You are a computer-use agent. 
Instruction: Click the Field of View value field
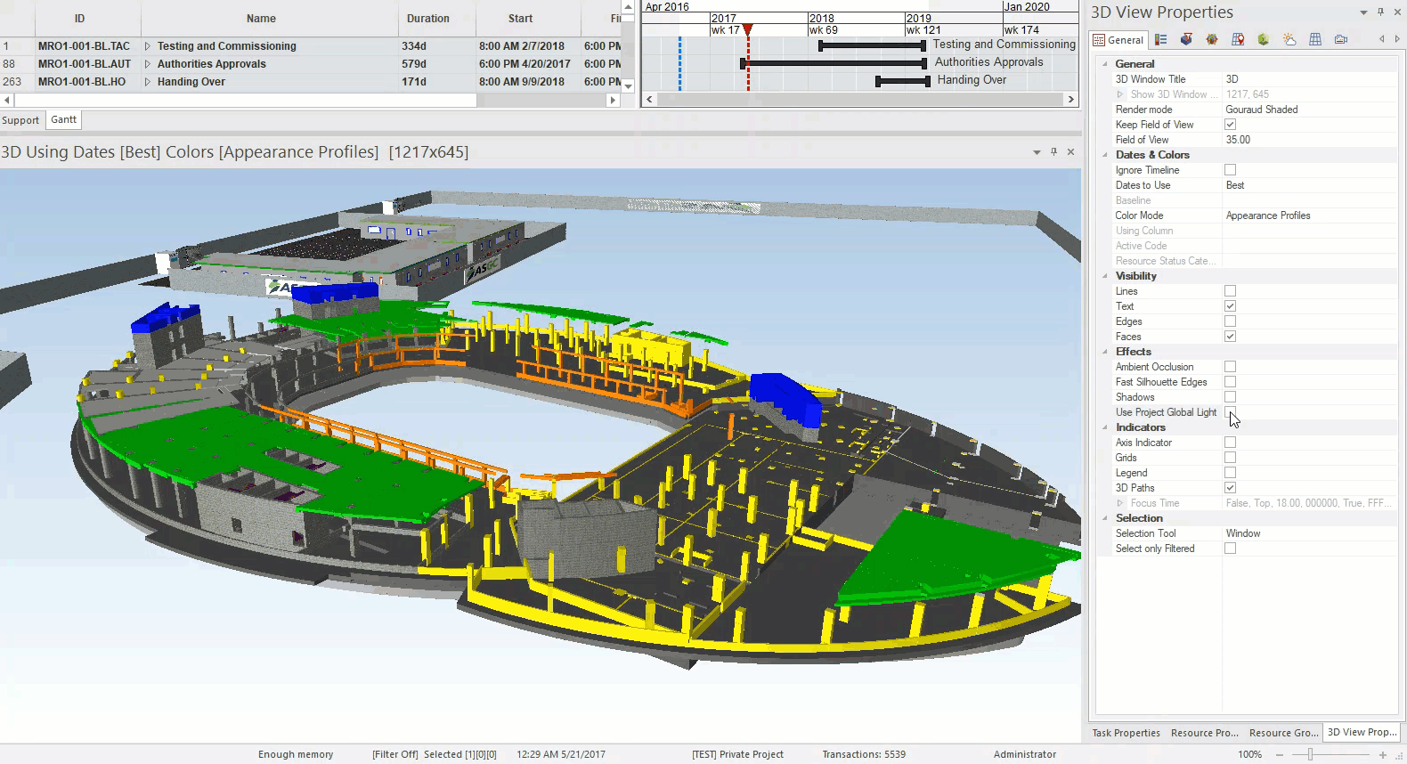[1307, 140]
